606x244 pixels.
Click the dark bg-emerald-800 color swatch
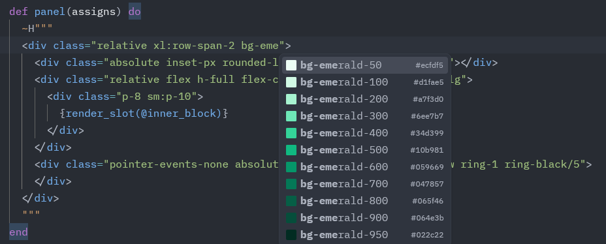[291, 201]
